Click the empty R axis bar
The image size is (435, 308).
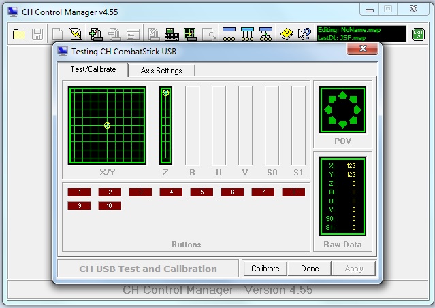(x=192, y=126)
